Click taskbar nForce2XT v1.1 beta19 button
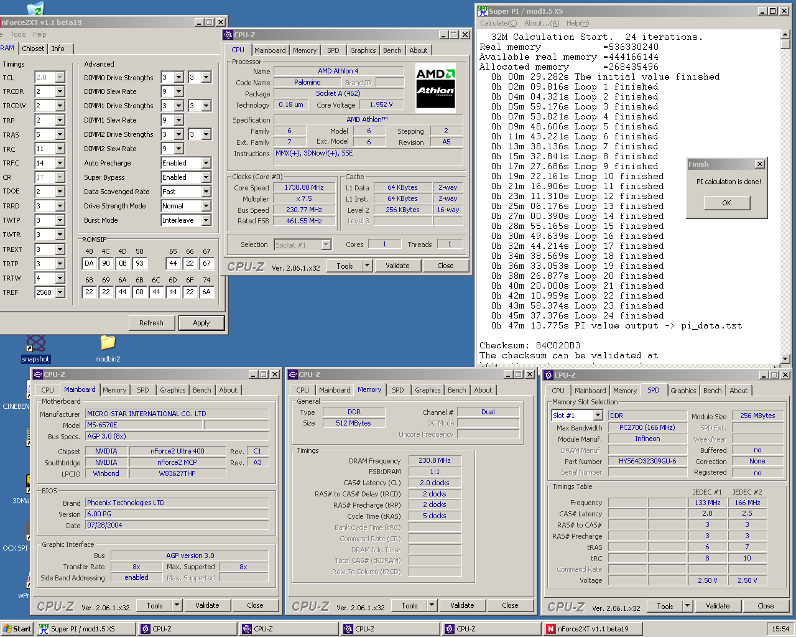The width and height of the screenshot is (796, 637). click(x=593, y=629)
